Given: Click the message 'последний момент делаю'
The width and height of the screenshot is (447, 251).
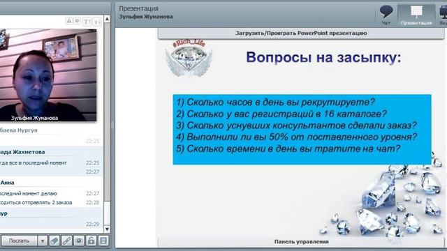Looking at the screenshot, I should 28,194.
